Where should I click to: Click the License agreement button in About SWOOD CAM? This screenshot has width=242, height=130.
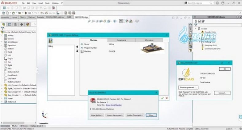click(x=188, y=87)
